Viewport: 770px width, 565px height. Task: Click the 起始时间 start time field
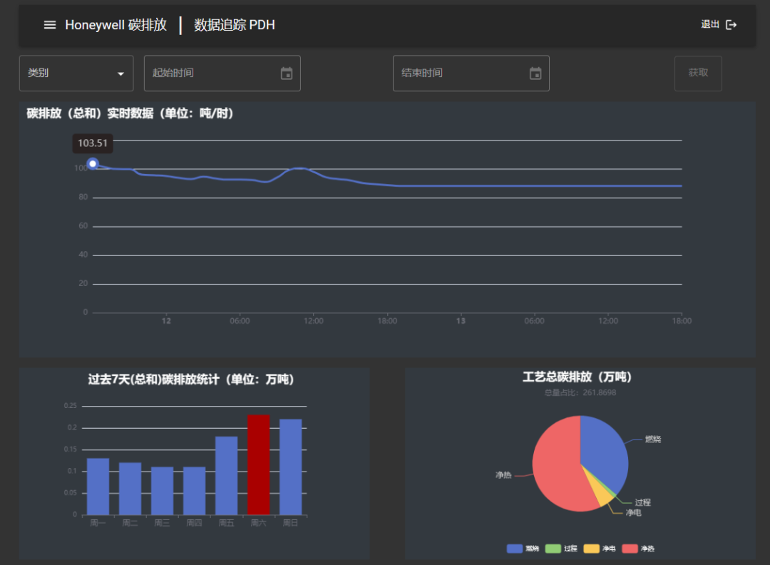pyautogui.click(x=222, y=73)
